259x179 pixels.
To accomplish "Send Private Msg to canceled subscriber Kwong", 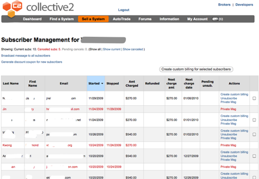I will pyautogui.click(x=228, y=145).
